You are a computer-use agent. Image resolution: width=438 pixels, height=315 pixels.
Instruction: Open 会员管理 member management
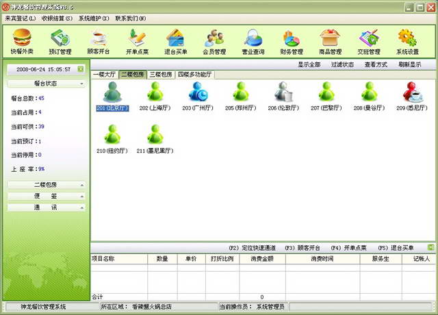(x=214, y=41)
